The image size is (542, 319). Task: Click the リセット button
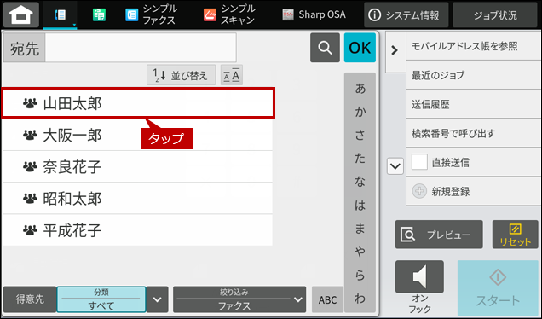pos(515,235)
